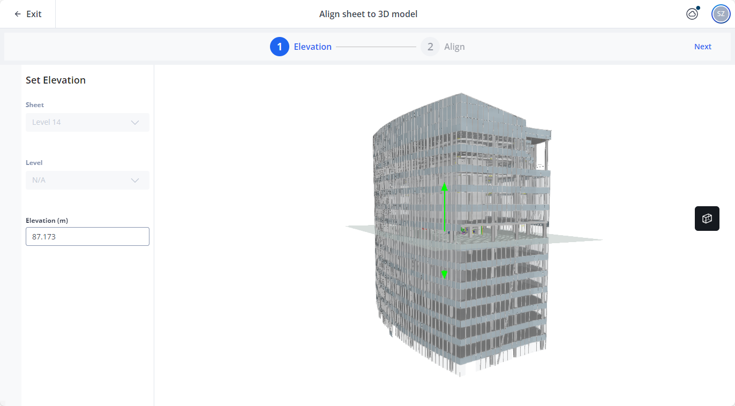Focus the Elevation (m) input field
Screen dimensions: 735x406
pos(87,237)
